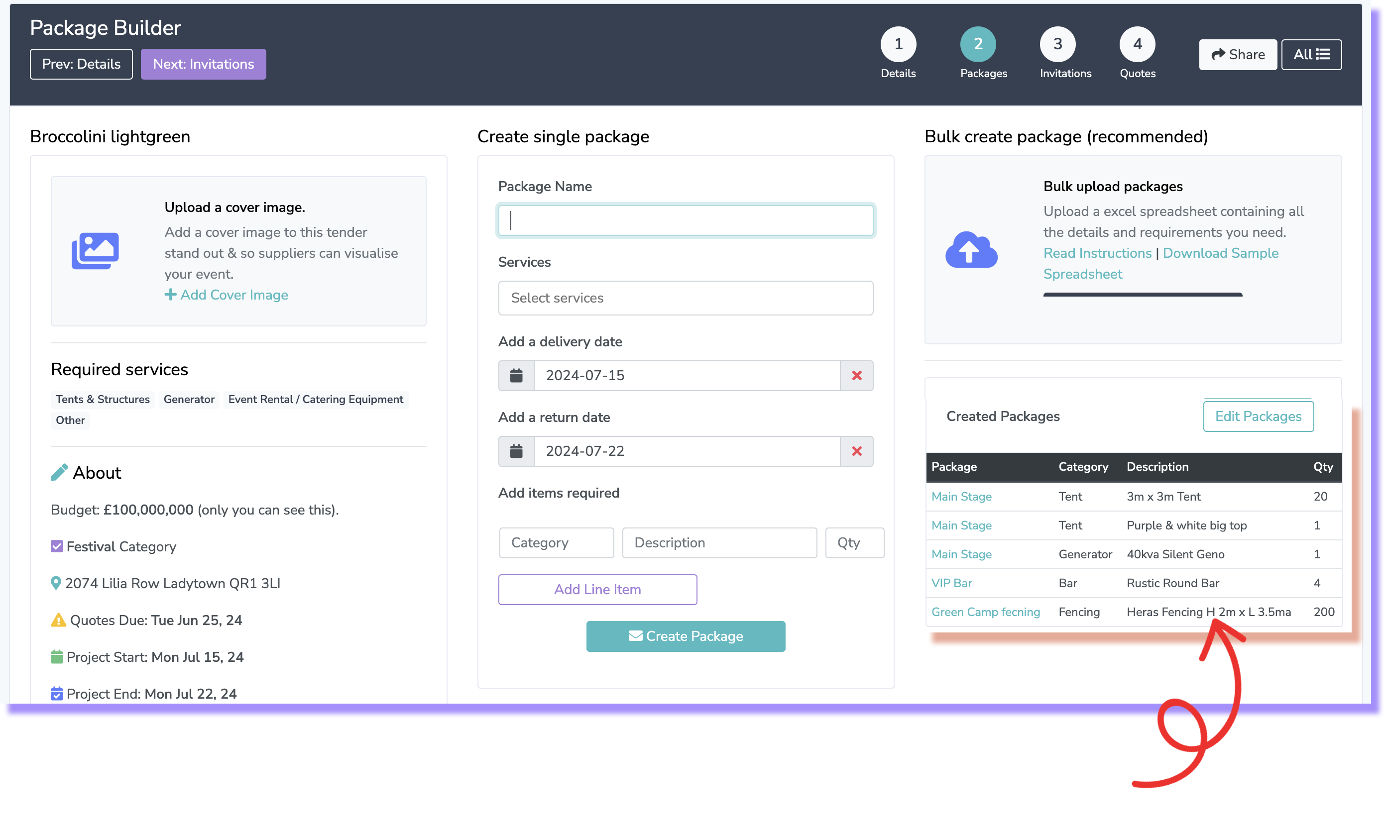Click the bulk upload cloud icon
The height and width of the screenshot is (833, 1384).
[x=971, y=250]
